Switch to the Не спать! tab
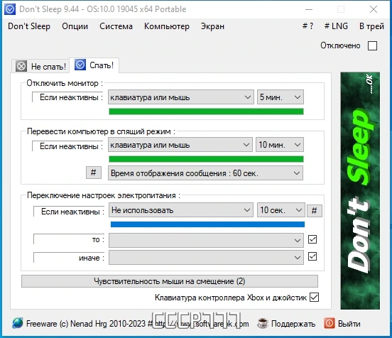392x338 pixels. click(40, 67)
